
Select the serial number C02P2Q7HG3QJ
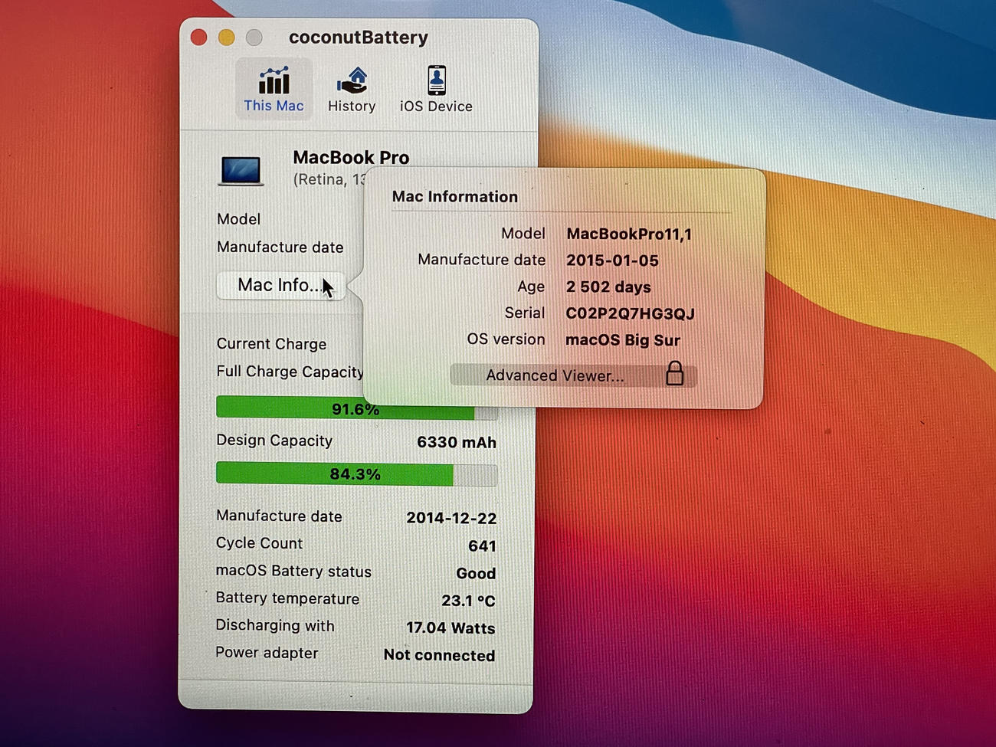pos(630,313)
